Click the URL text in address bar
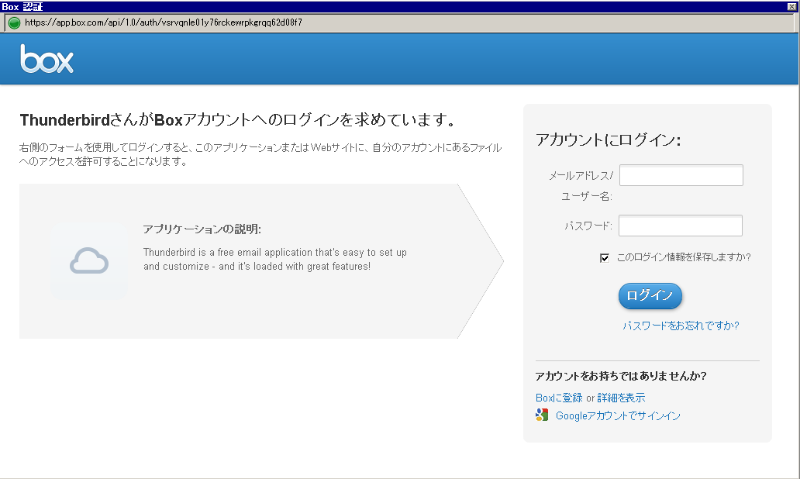This screenshot has width=800, height=479. [164, 22]
